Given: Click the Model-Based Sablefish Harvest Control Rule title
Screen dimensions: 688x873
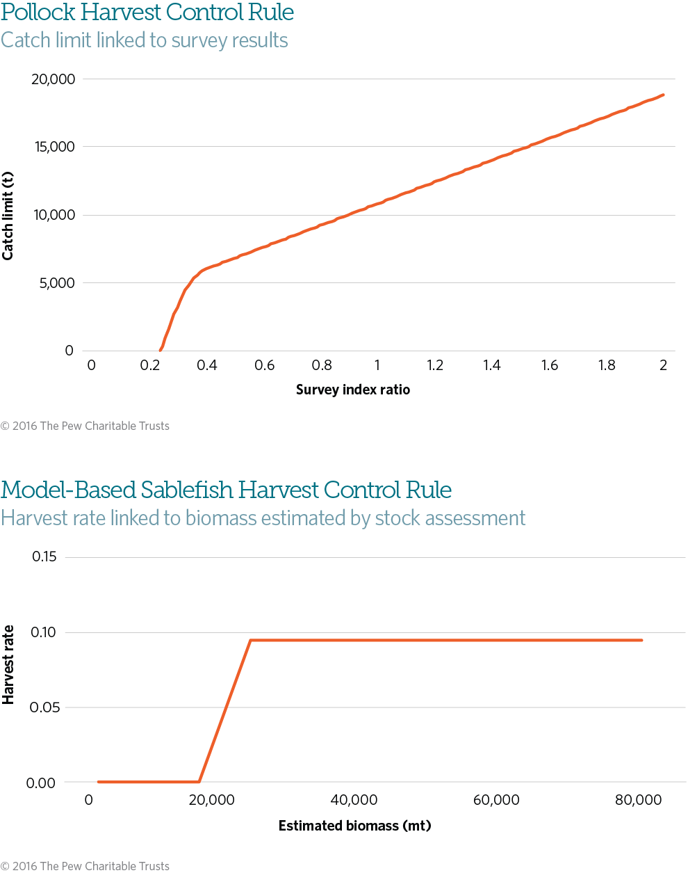Looking at the screenshot, I should coord(227,490).
